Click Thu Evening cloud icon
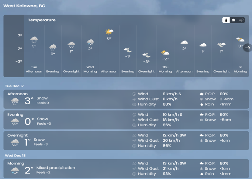This screenshot has width=252, height=179. [x=203, y=45]
